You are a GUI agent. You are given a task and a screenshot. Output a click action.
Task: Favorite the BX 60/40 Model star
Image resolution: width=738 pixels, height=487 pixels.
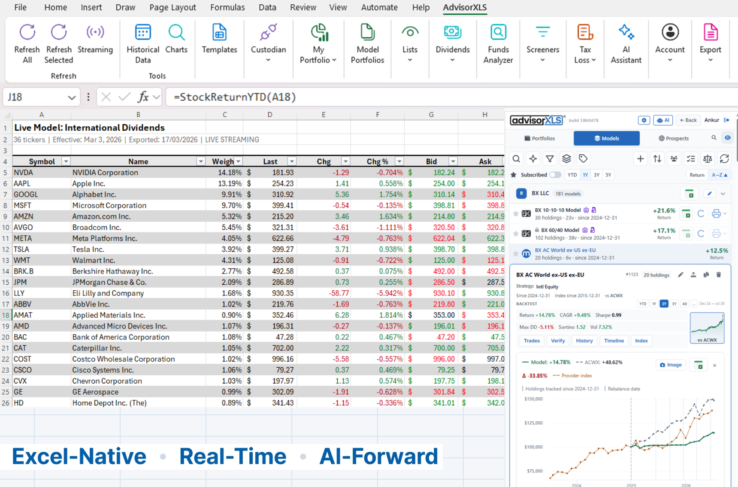point(515,234)
